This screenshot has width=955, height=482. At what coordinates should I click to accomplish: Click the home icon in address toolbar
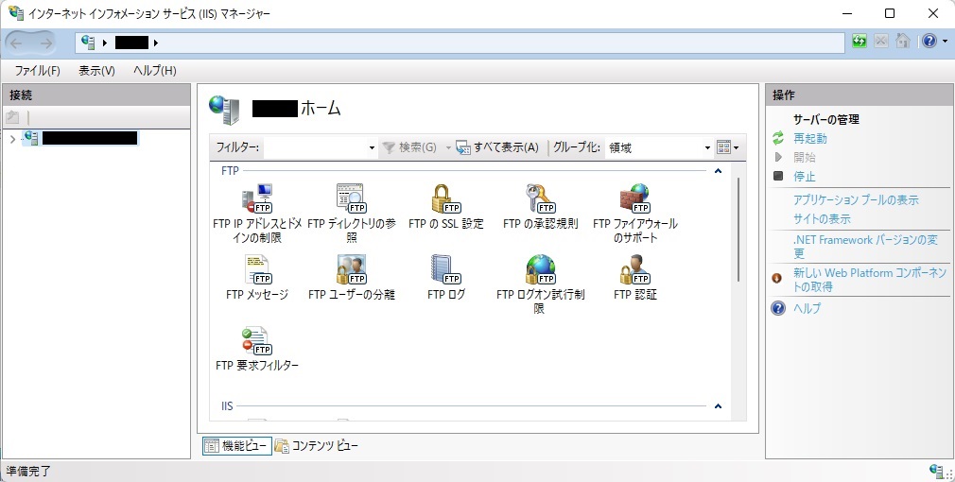click(903, 42)
